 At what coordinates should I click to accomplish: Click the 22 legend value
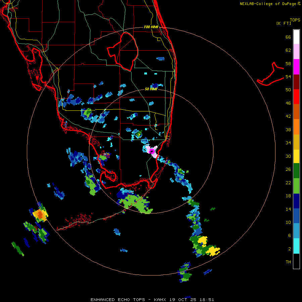[288, 183]
